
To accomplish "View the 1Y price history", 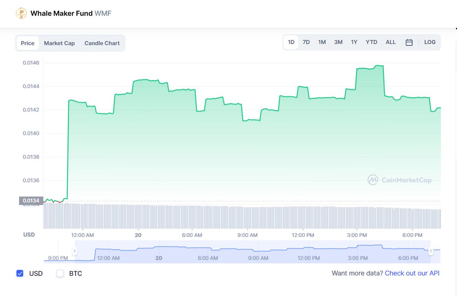I will (354, 42).
